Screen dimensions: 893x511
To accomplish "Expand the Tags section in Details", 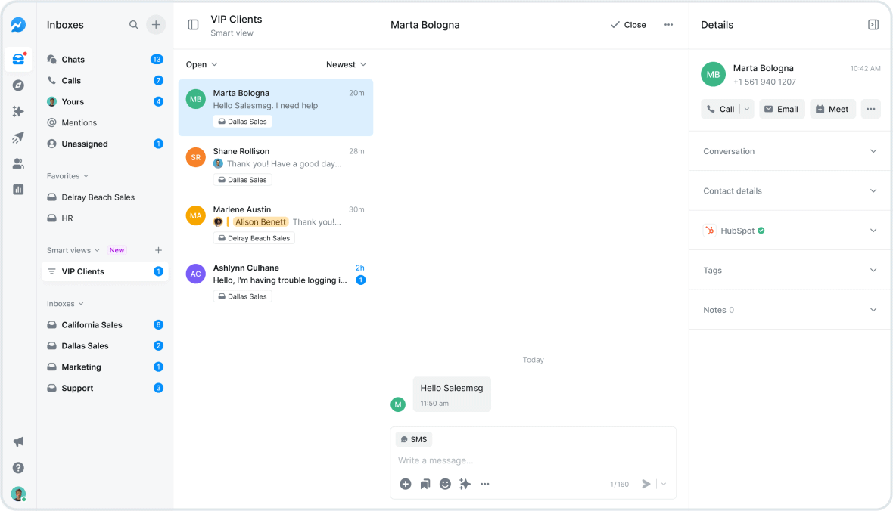I will [789, 270].
